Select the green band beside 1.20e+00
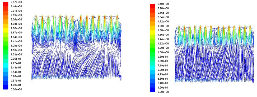This screenshot has height=97, width=257. (152, 50)
